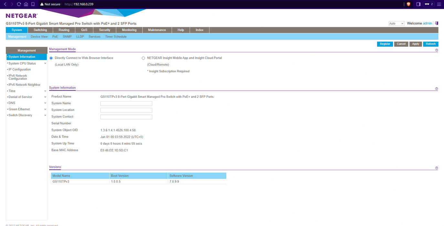444x226 pixels.
Task: Click the Refresh button
Action: [x=431, y=44]
